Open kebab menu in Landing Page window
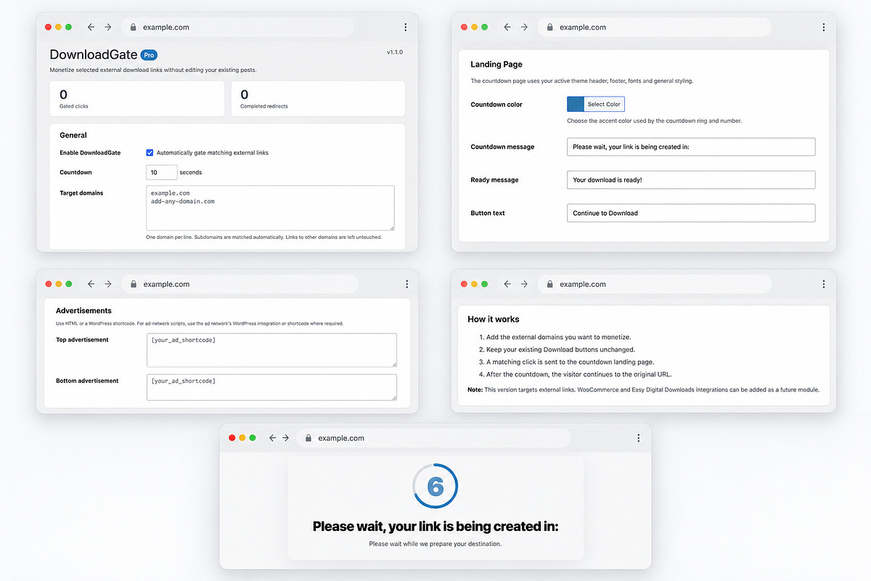The height and width of the screenshot is (581, 871). pos(823,27)
